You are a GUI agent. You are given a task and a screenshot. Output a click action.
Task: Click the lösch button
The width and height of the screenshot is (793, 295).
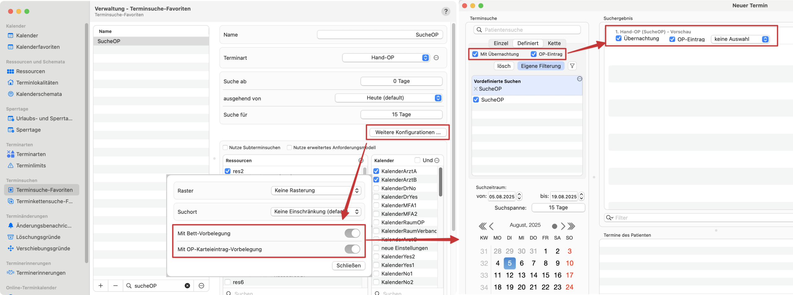click(504, 66)
